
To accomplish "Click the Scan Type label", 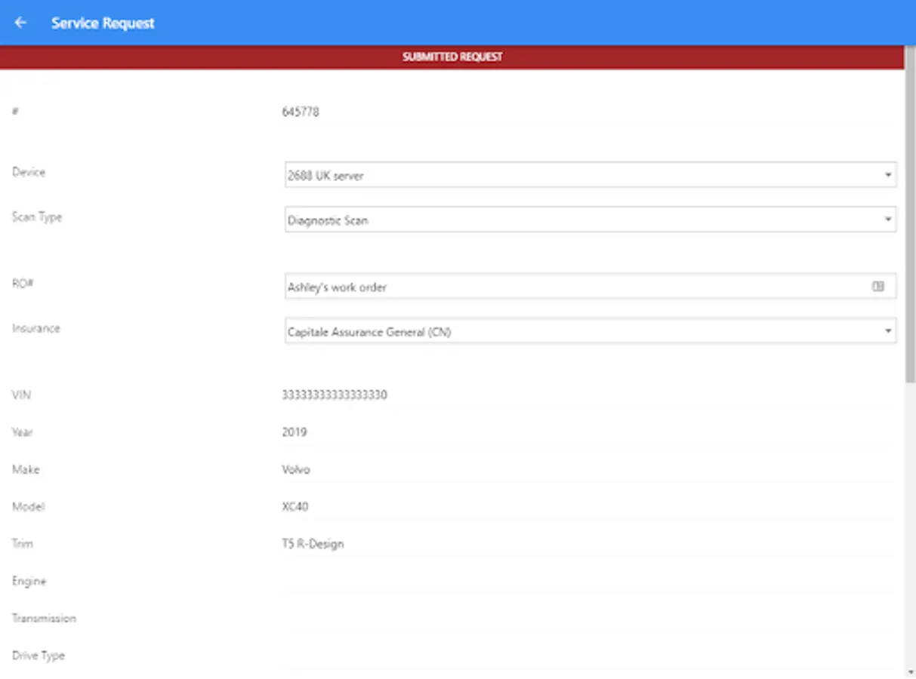I will [x=37, y=217].
